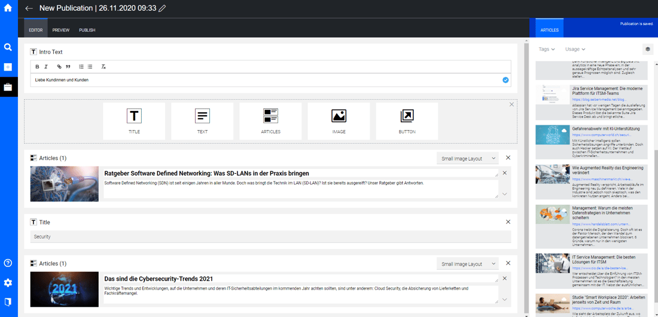Toggle italic formatting in Intro Text
Viewport: 658px width, 317px height.
(x=46, y=67)
